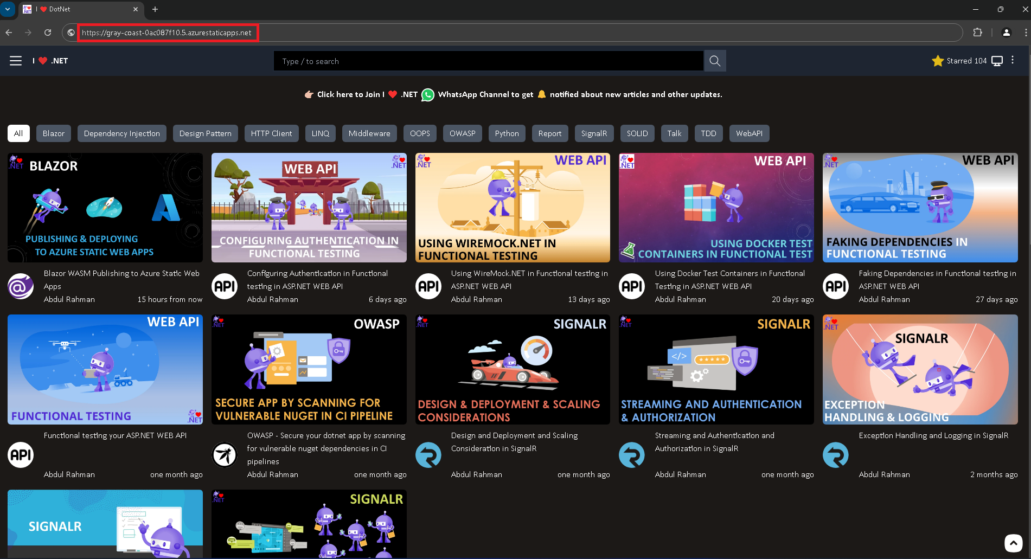Click API avatar beside Configuring Authentication article
Viewport: 1031px width, 559px height.
click(x=225, y=286)
